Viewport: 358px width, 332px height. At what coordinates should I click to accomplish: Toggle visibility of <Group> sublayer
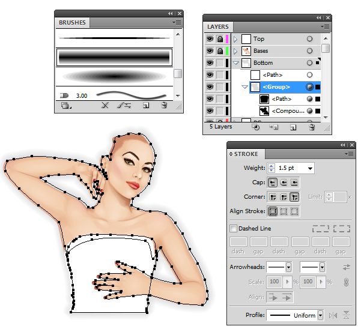point(210,87)
